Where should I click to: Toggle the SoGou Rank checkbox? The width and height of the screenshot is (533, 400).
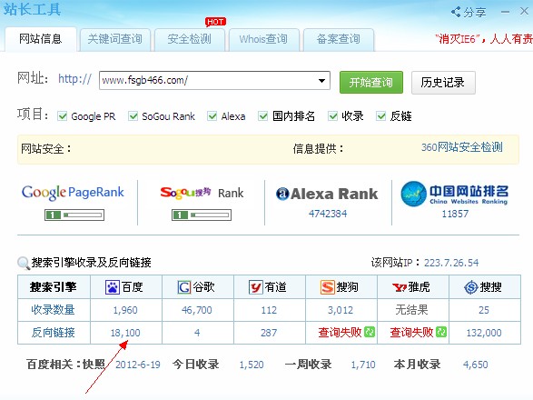(x=133, y=116)
